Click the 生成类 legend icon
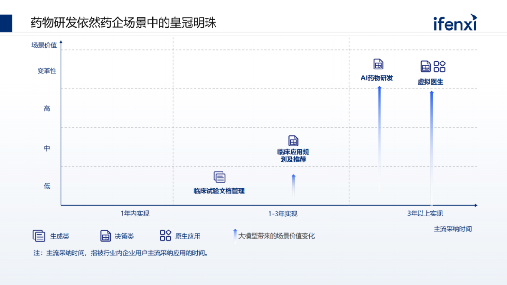This screenshot has width=507, height=285. point(39,236)
